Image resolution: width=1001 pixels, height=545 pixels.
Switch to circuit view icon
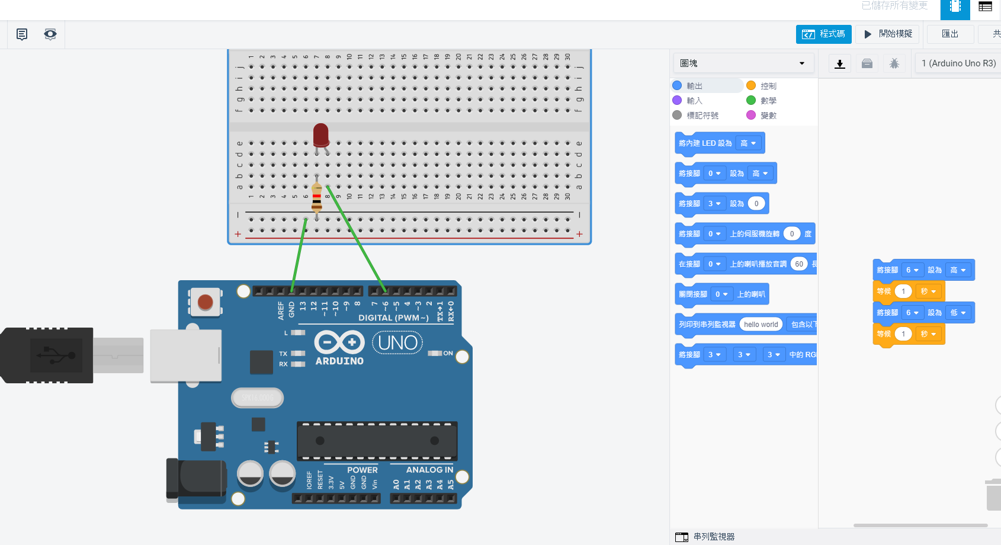point(955,7)
